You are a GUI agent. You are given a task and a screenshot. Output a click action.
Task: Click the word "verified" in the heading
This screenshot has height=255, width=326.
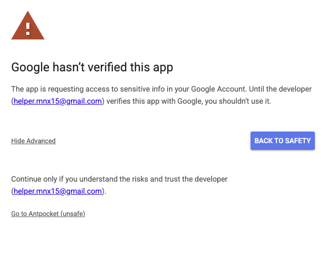click(x=107, y=67)
